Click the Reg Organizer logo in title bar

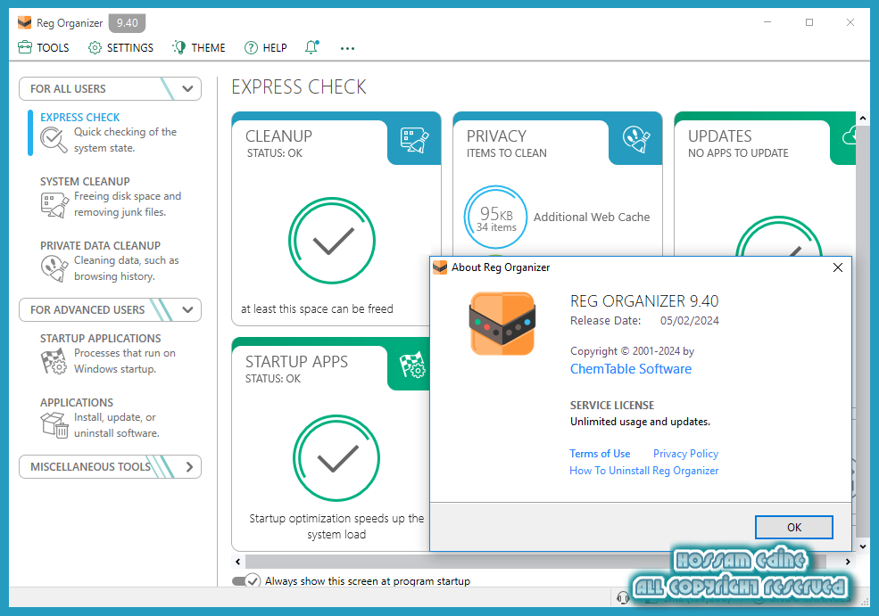point(24,23)
